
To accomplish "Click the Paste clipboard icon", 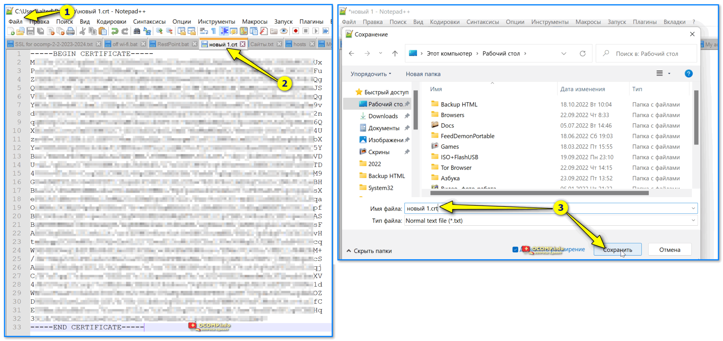I will point(102,31).
